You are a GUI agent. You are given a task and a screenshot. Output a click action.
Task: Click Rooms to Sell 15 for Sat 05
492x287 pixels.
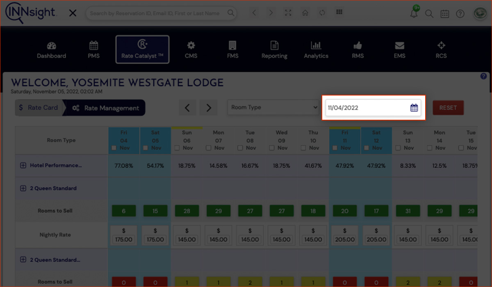pyautogui.click(x=155, y=211)
